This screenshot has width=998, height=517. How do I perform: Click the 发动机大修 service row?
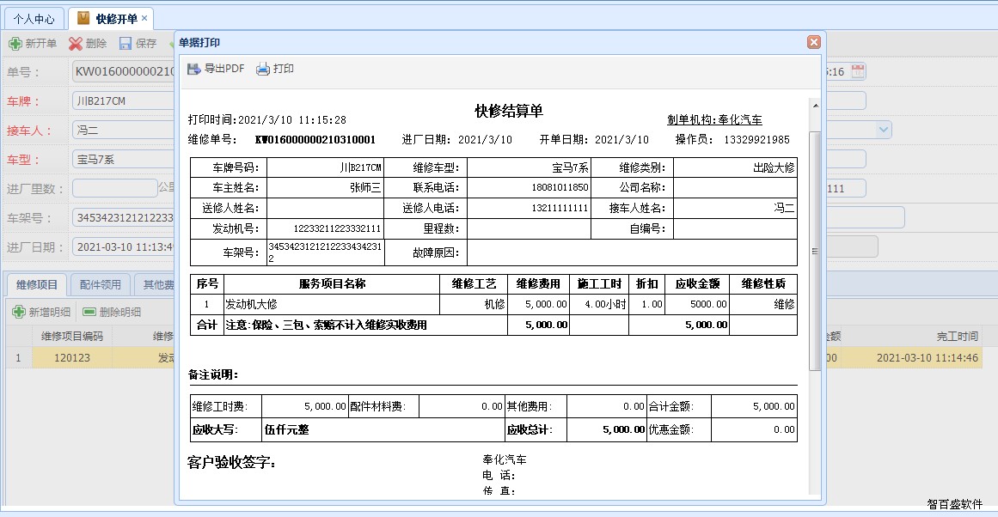(251, 304)
